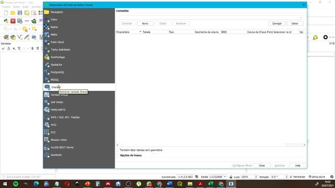Select the SpatiaLite source
Image resolution: width=335 pixels, height=188 pixels.
[79, 65]
